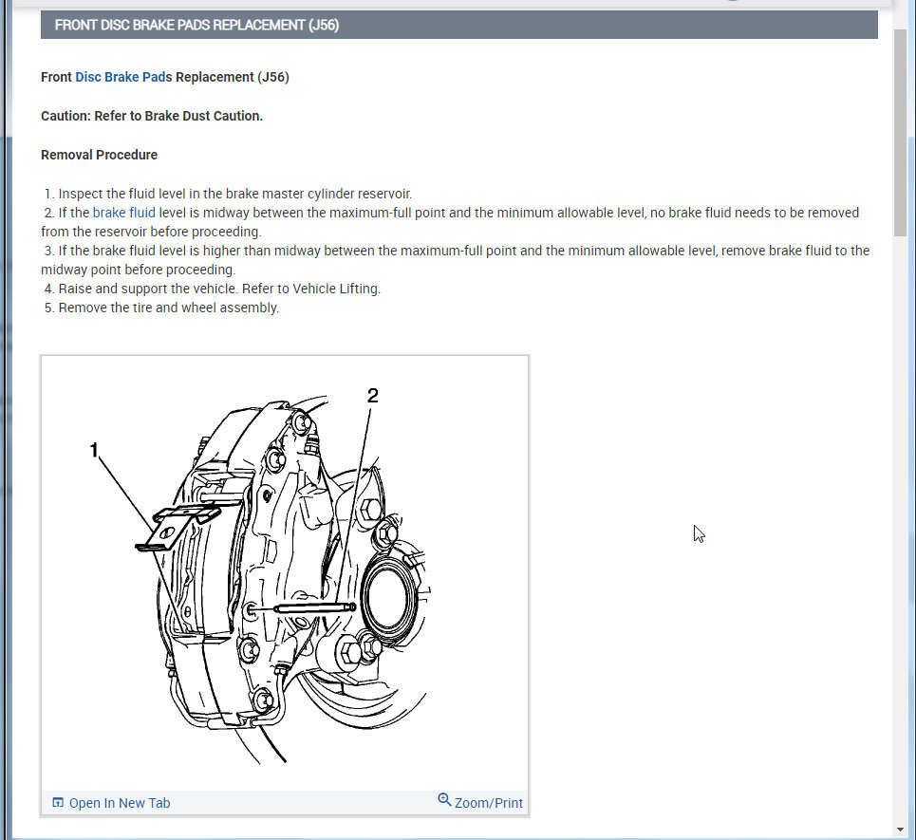Screen dimensions: 916x840
Task: Click step 3 about removing brake fluid
Action: point(455,260)
